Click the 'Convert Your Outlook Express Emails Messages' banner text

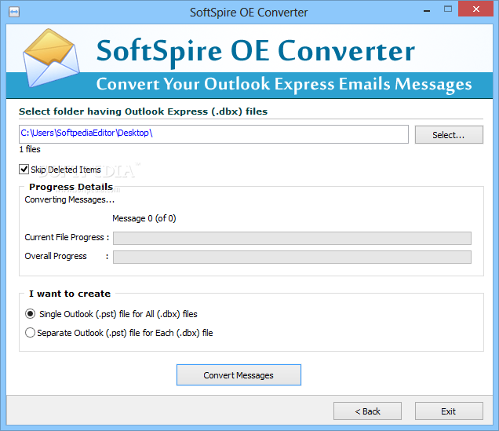click(x=284, y=84)
